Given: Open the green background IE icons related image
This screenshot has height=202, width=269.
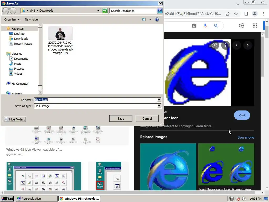Looking at the screenshot, I should pyautogui.click(x=226, y=164).
